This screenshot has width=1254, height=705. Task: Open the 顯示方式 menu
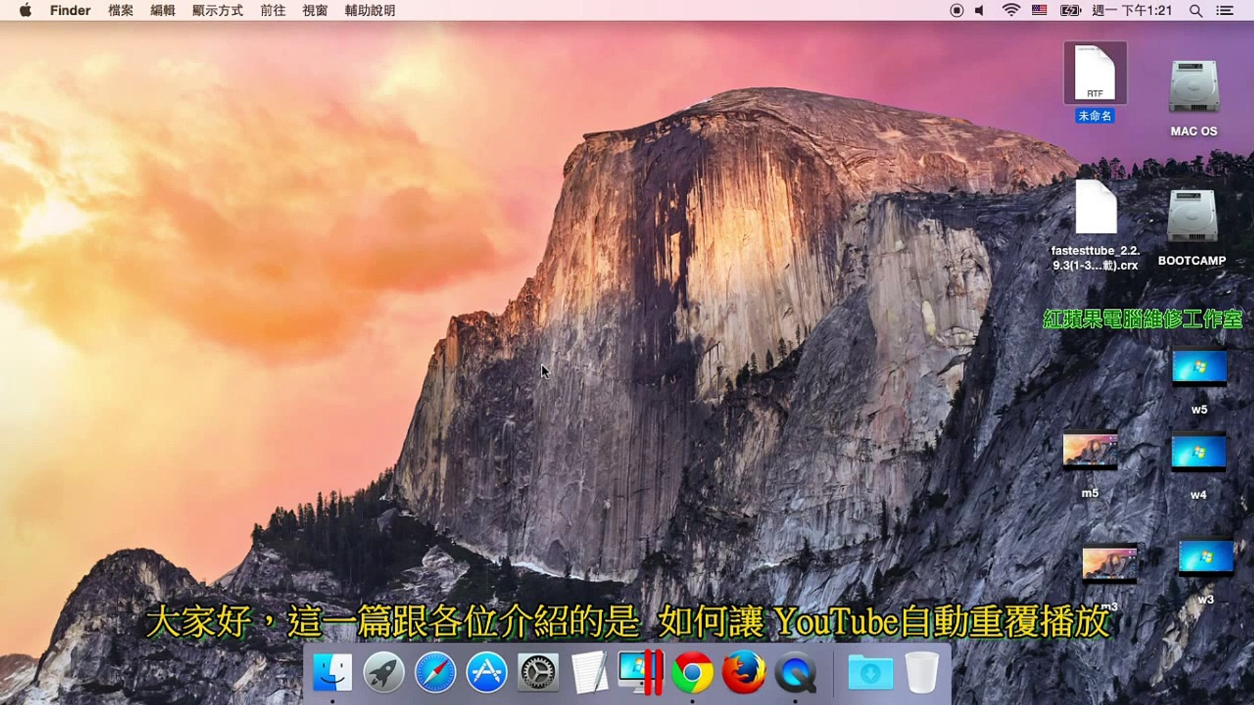(x=217, y=10)
